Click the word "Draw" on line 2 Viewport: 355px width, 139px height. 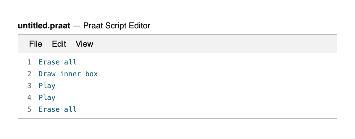click(47, 74)
